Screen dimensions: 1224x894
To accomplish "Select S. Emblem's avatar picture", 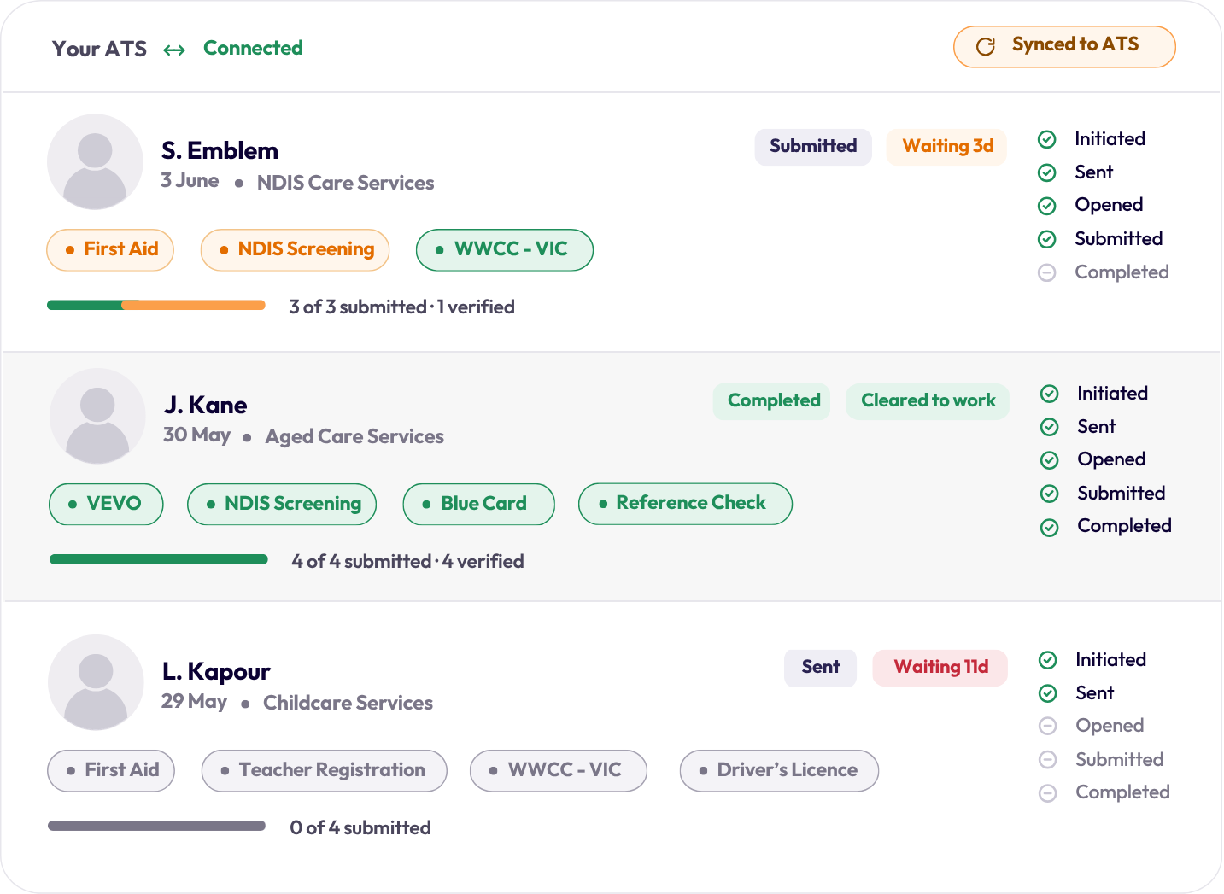I will pyautogui.click(x=95, y=162).
